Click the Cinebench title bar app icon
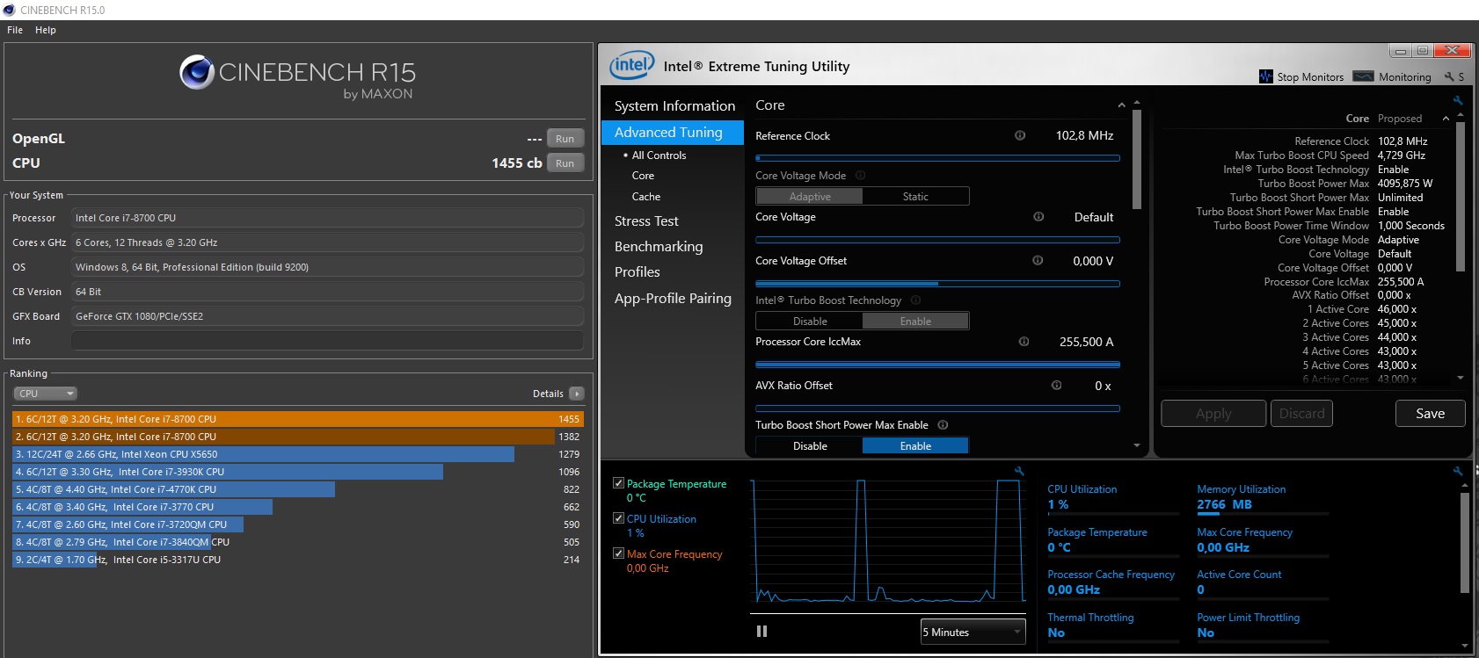The height and width of the screenshot is (658, 1479). pos(9,10)
